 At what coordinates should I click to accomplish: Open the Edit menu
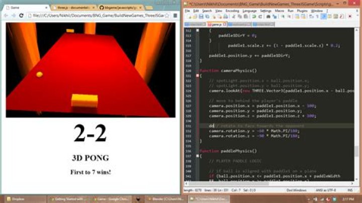196,11
